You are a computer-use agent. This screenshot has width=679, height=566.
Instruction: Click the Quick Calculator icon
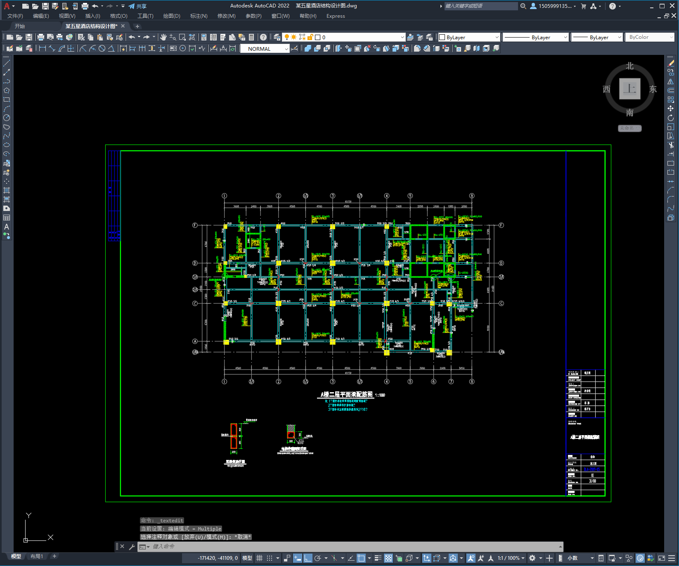(x=251, y=37)
